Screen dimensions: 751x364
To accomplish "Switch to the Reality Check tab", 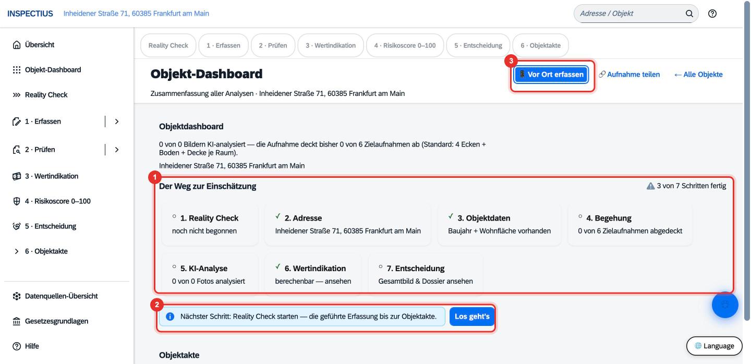I will click(x=168, y=45).
